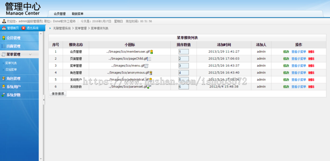Click 修改 for the 系统用户 row
Image resolution: width=330 pixels, height=161 pixels.
click(x=286, y=79)
